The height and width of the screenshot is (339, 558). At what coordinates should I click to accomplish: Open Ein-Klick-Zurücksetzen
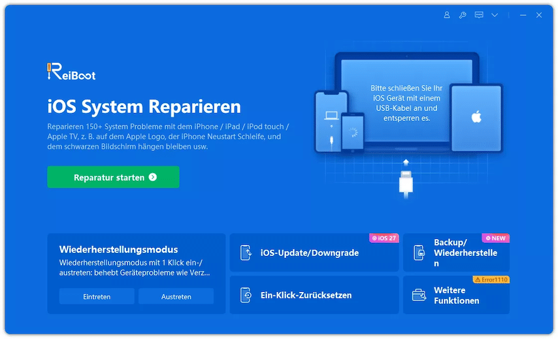pyautogui.click(x=314, y=295)
